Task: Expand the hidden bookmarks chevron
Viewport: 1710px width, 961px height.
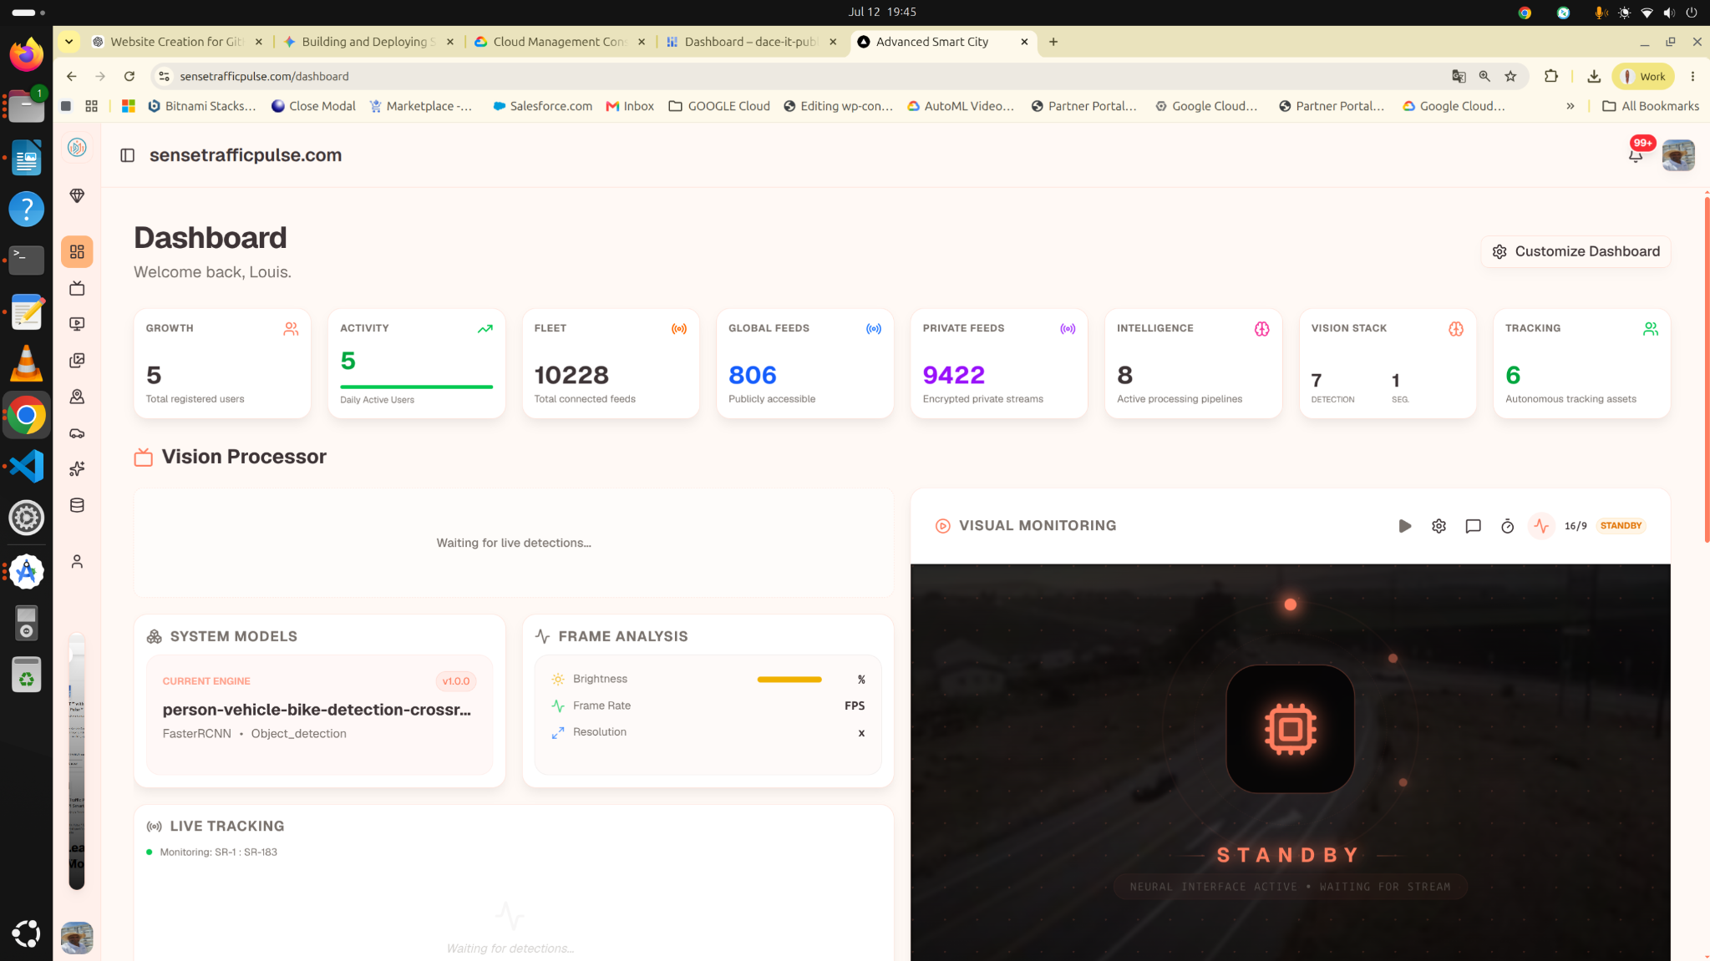Action: point(1570,106)
